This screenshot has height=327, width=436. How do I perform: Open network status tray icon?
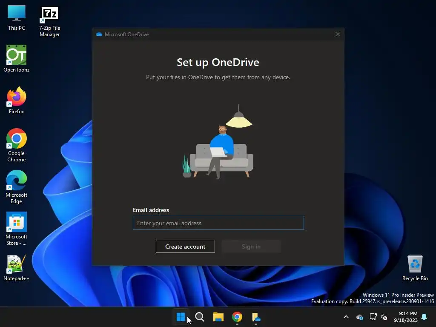point(373,317)
